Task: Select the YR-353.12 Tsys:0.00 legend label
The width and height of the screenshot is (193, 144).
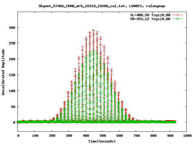Action: click(150, 19)
